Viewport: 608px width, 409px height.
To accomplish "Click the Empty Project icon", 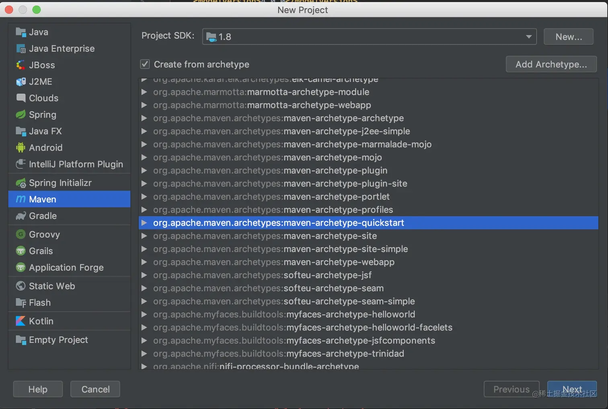I will tap(21, 340).
